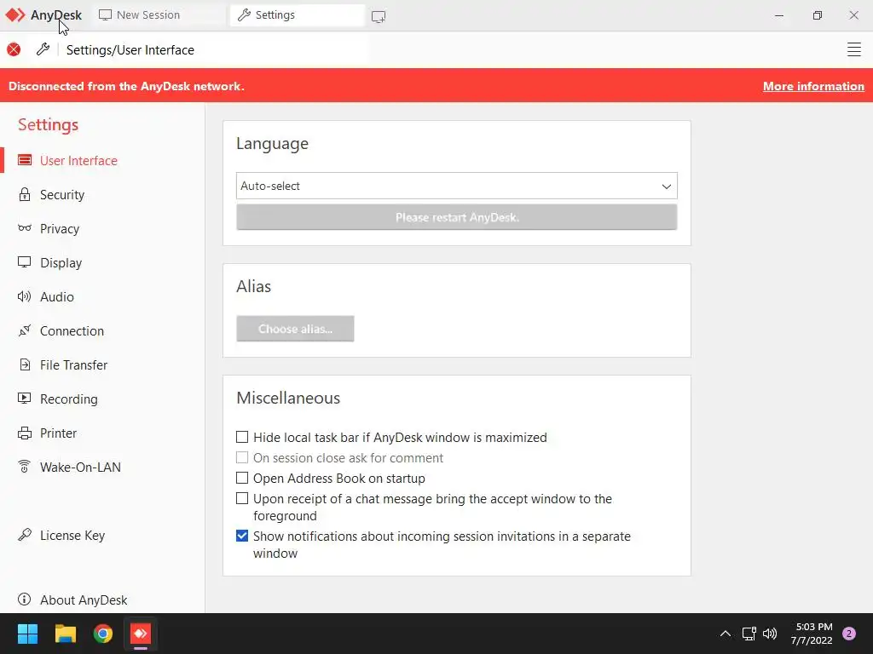Click the About AnyDesk info icon
This screenshot has width=873, height=654.
(x=25, y=599)
